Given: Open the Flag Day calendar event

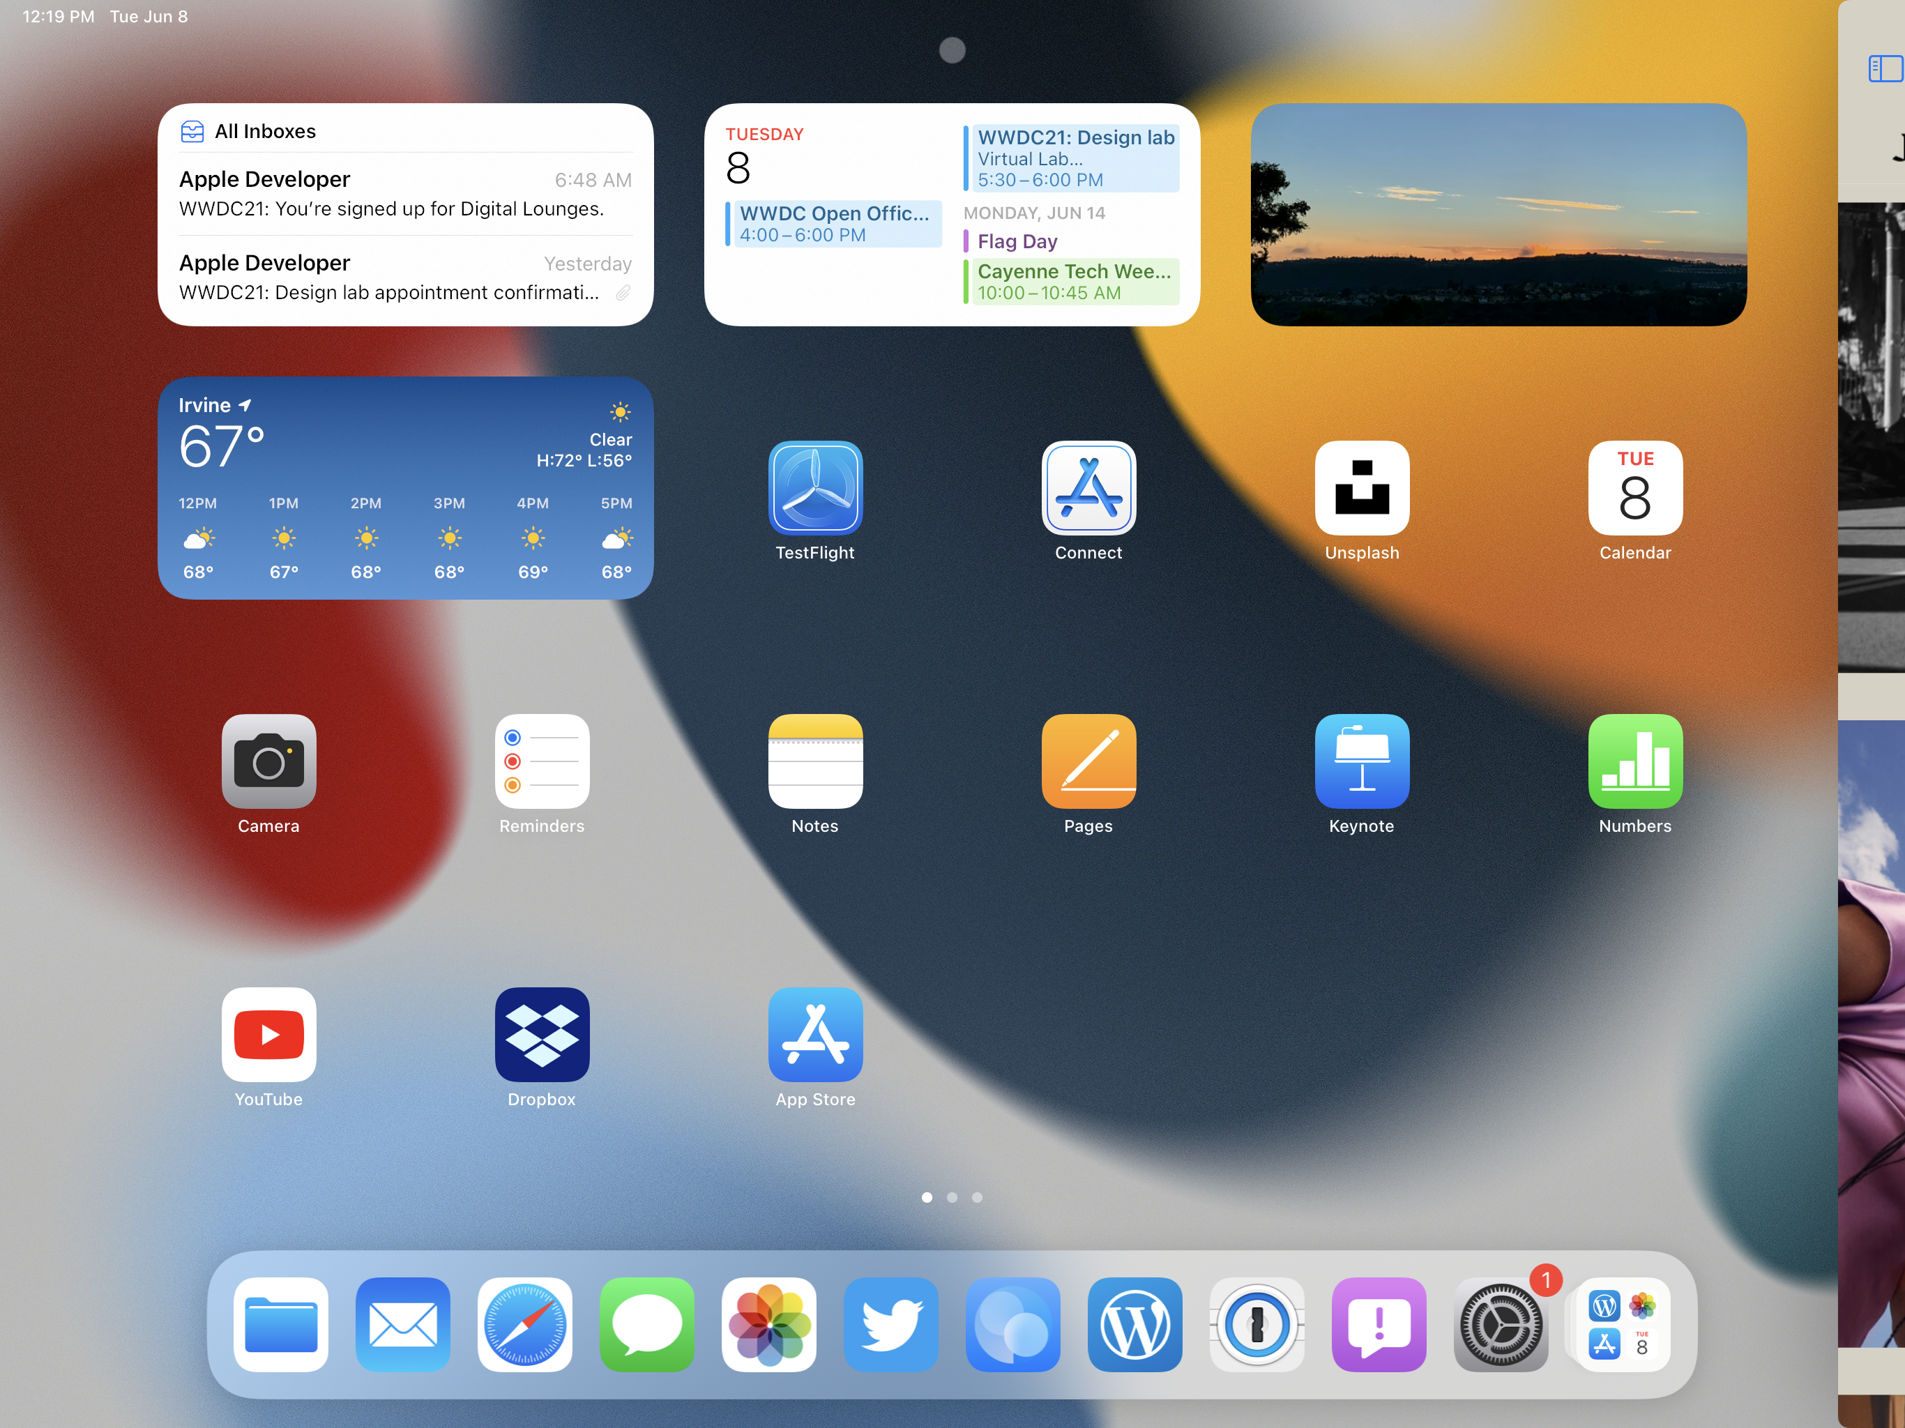Looking at the screenshot, I should pos(1017,241).
